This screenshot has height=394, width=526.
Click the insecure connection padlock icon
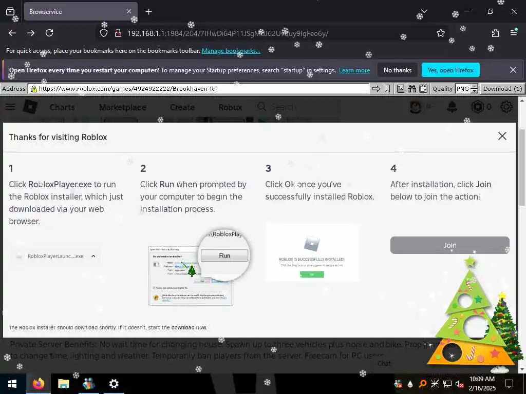118,33
